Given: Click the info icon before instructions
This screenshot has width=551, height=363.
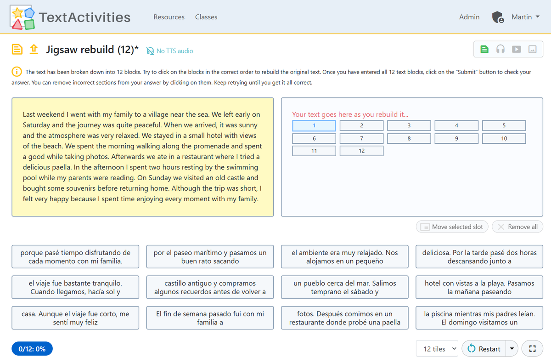Looking at the screenshot, I should tap(17, 72).
